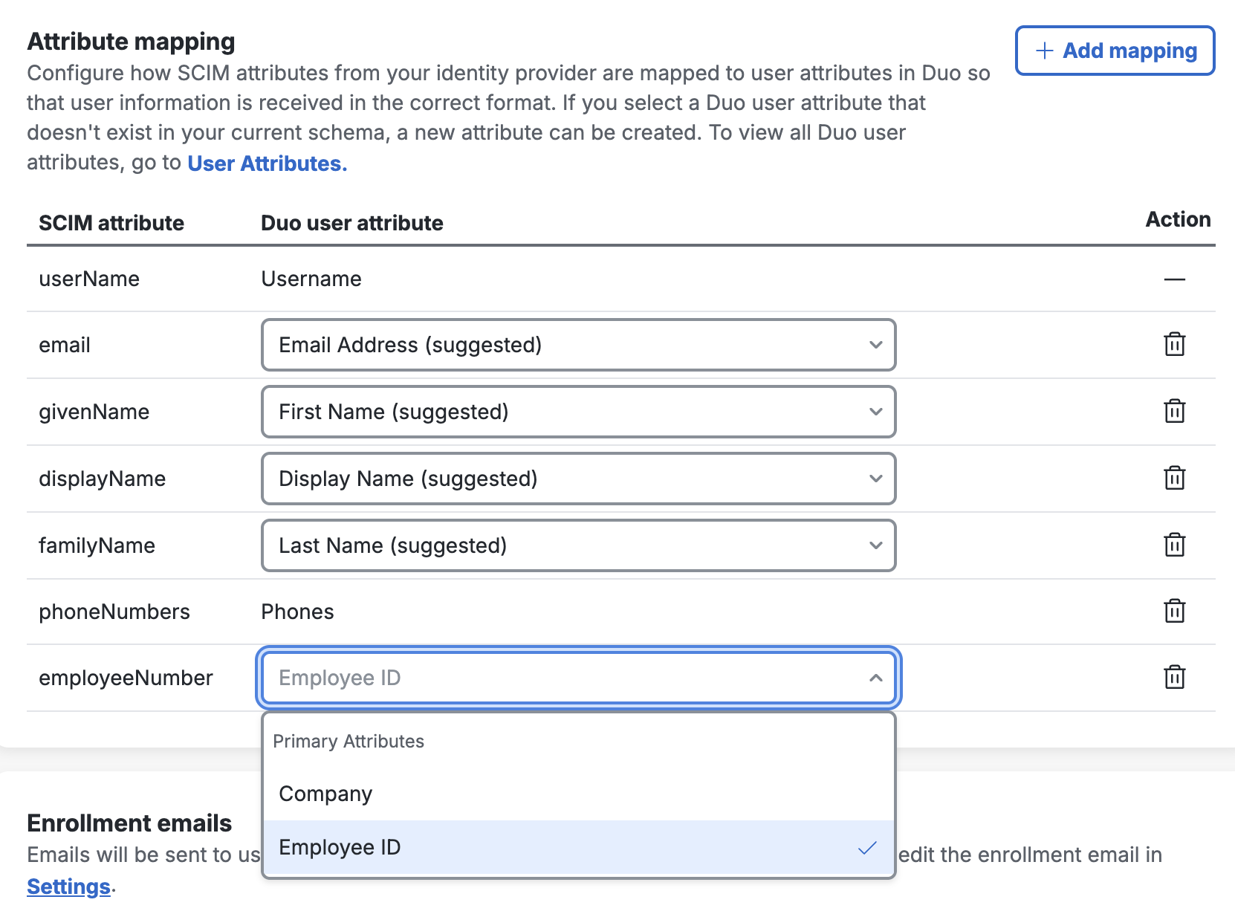Screen dimensions: 1235x914
Task: Select Company from the attribute list
Action: pos(325,794)
